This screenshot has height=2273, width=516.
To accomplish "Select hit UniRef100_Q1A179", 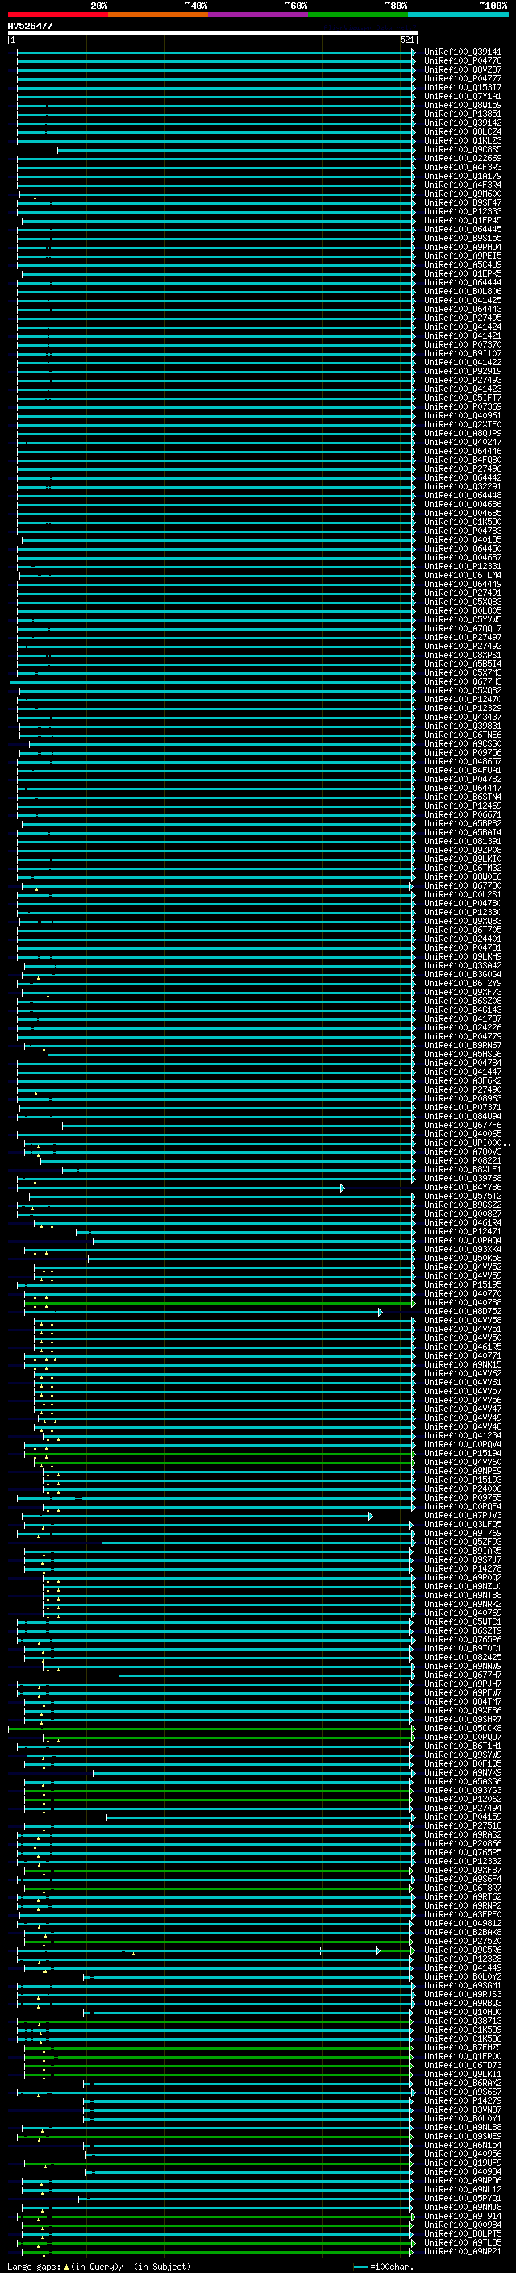I will tap(462, 177).
